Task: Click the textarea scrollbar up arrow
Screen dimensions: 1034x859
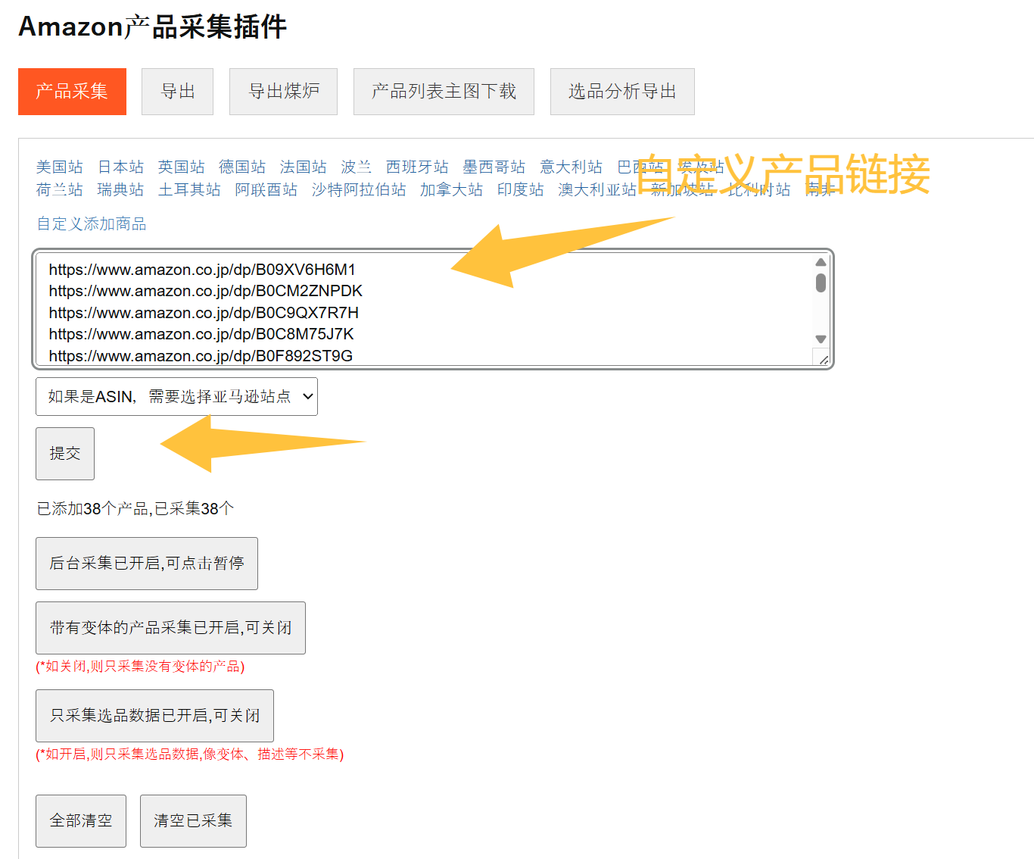Action: pos(821,262)
